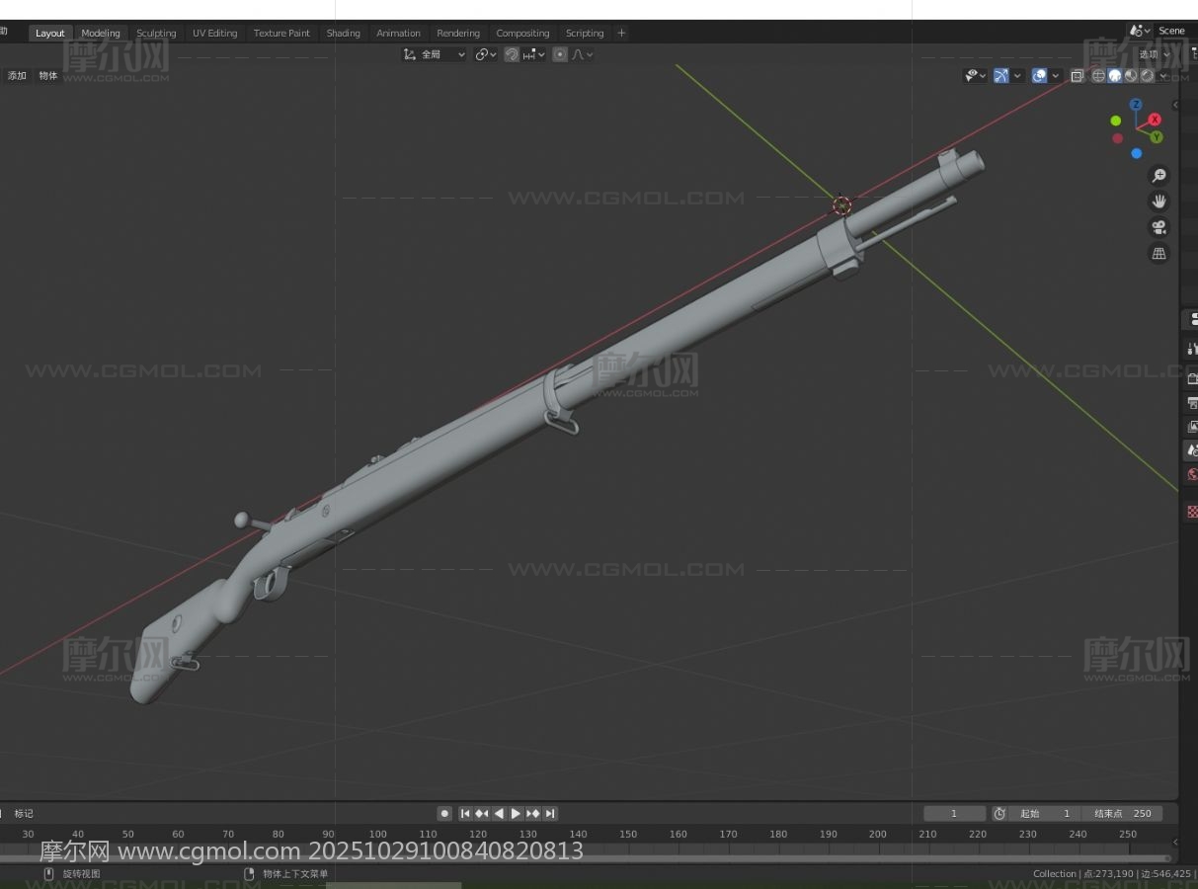Click the pan view hand icon
This screenshot has width=1198, height=889.
(x=1158, y=202)
